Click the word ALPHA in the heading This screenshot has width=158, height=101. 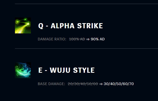63,26
